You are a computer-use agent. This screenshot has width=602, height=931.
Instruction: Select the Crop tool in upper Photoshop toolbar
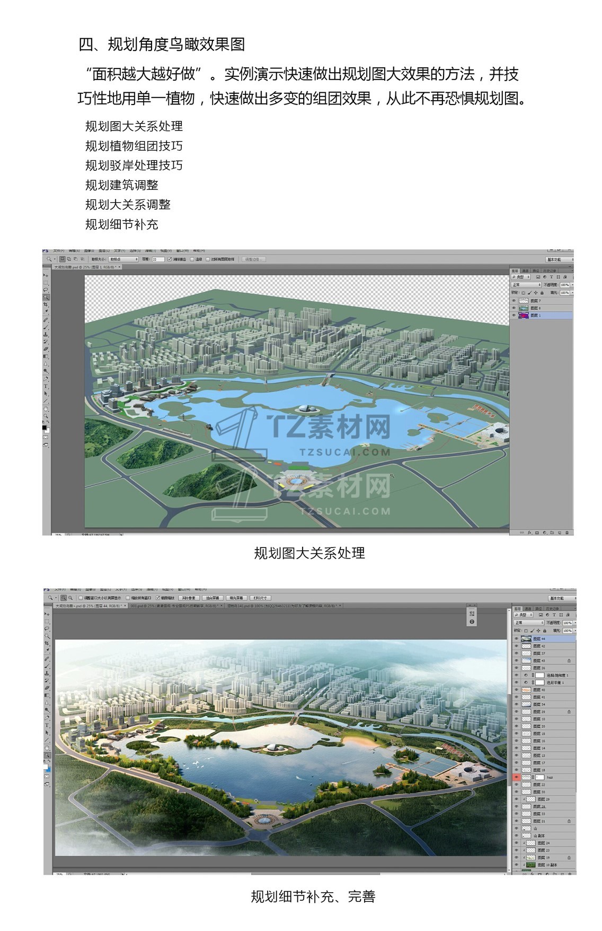click(x=46, y=304)
